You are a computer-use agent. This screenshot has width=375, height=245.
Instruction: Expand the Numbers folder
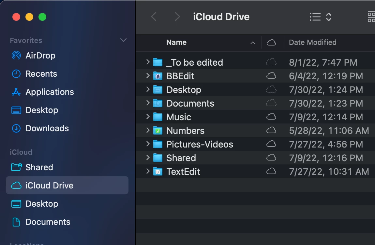point(148,130)
